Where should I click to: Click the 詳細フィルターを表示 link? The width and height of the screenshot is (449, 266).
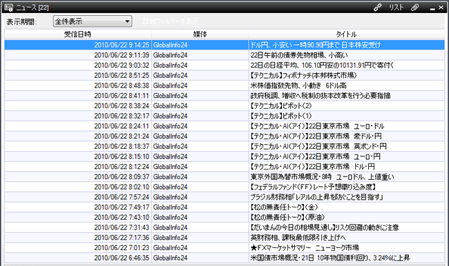pyautogui.click(x=171, y=21)
